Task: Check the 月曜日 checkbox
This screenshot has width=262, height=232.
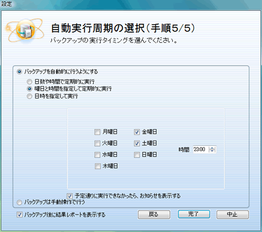Action: point(97,132)
